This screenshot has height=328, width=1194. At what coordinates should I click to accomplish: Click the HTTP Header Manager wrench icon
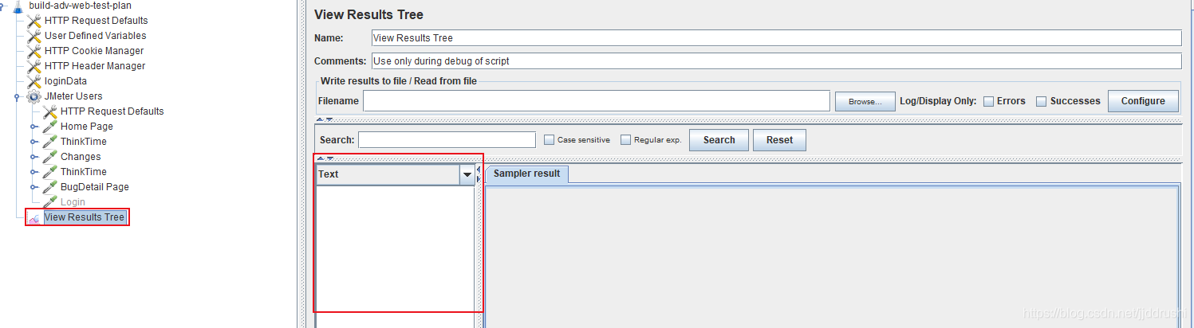34,66
